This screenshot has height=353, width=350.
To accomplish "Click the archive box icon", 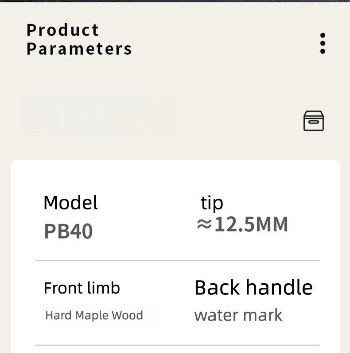I will [x=313, y=121].
